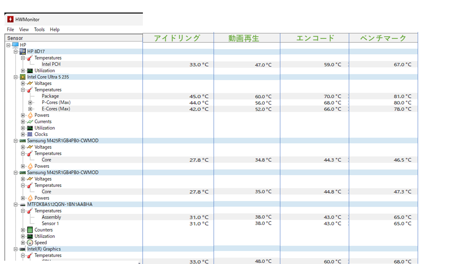Select the Intel PCH temperature row
This screenshot has width=469, height=264.
[51, 64]
